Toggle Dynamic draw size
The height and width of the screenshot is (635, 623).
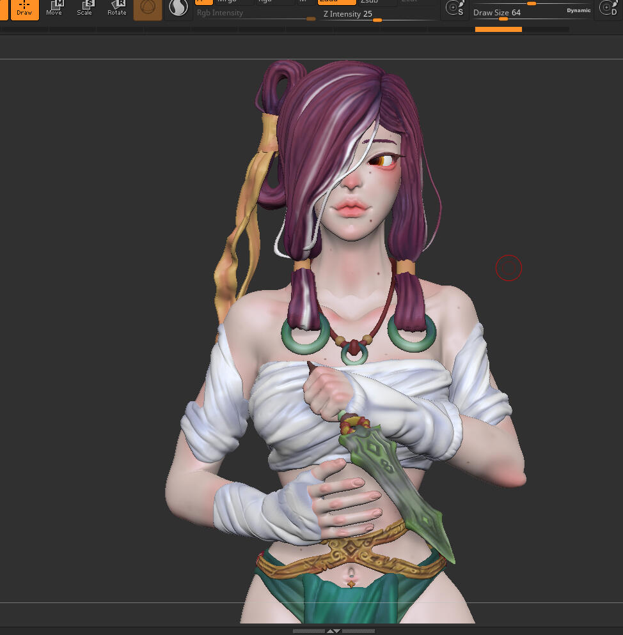click(x=578, y=10)
